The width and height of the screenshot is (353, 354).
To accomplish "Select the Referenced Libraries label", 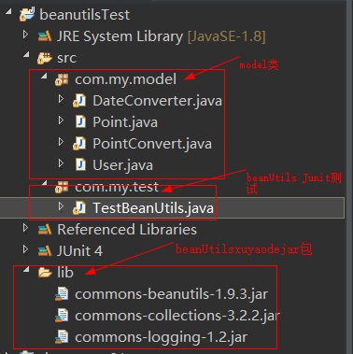I will click(127, 230).
